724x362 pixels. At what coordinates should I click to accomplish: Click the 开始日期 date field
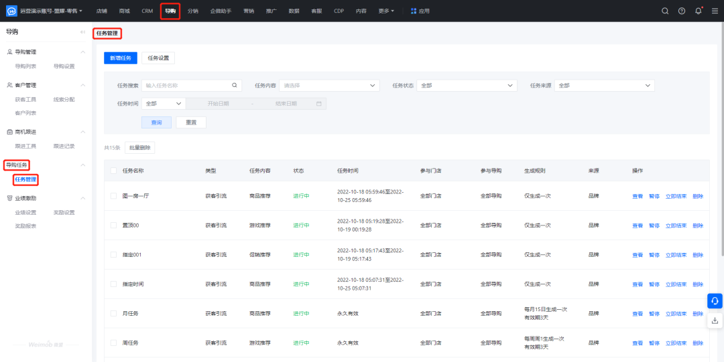point(219,104)
